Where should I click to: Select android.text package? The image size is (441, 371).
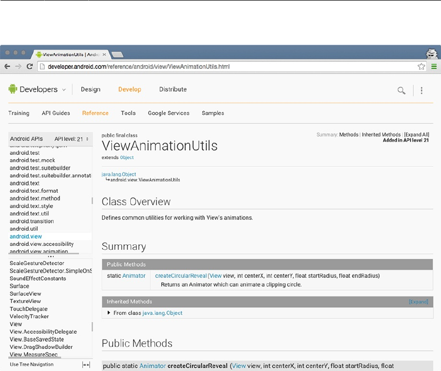click(x=25, y=183)
